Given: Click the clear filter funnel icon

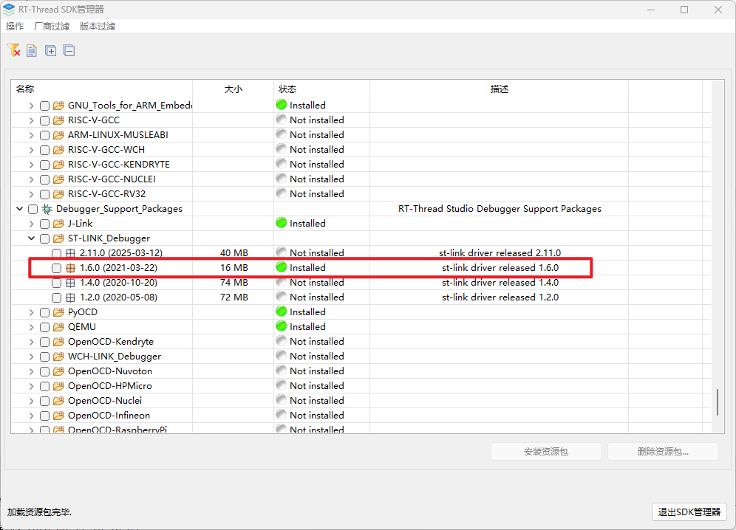Looking at the screenshot, I should (x=13, y=50).
